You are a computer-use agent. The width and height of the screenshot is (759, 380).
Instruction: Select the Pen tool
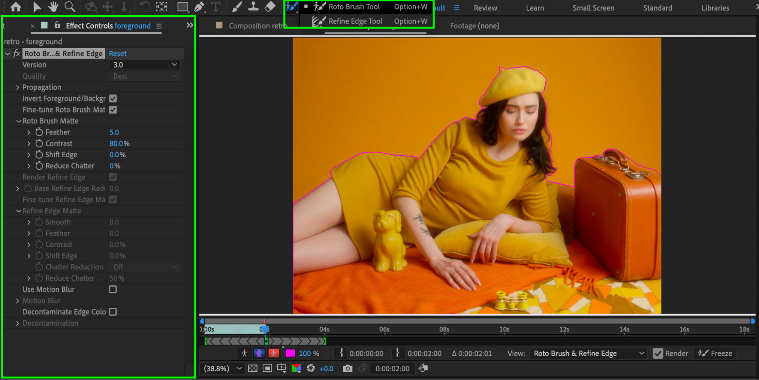click(x=199, y=7)
